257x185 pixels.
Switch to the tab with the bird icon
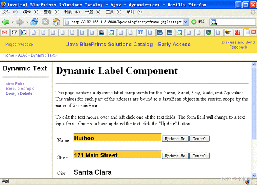(x=228, y=32)
